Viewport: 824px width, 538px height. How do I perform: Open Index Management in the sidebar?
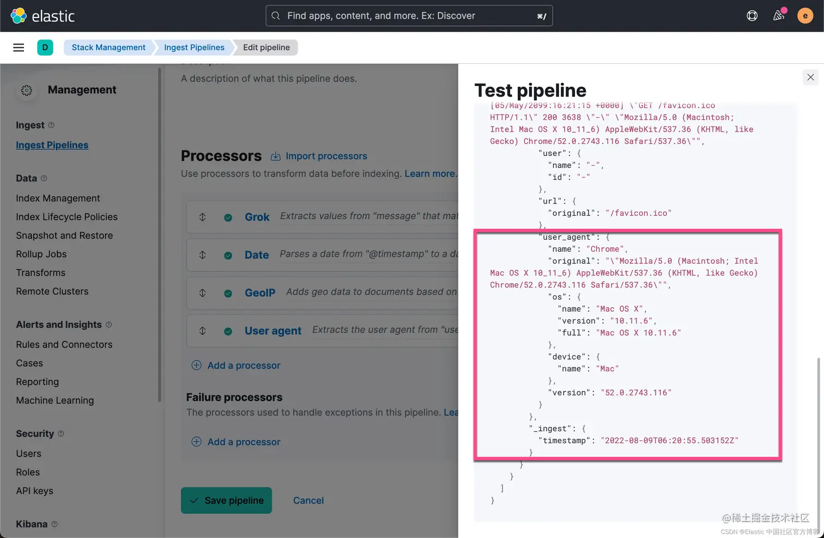58,198
